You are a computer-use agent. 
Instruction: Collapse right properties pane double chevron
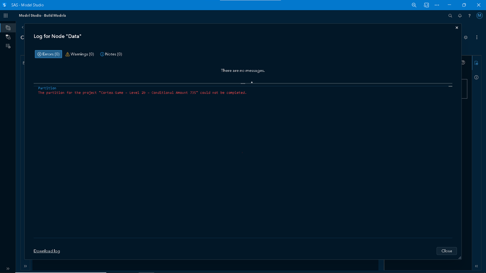[x=476, y=266]
